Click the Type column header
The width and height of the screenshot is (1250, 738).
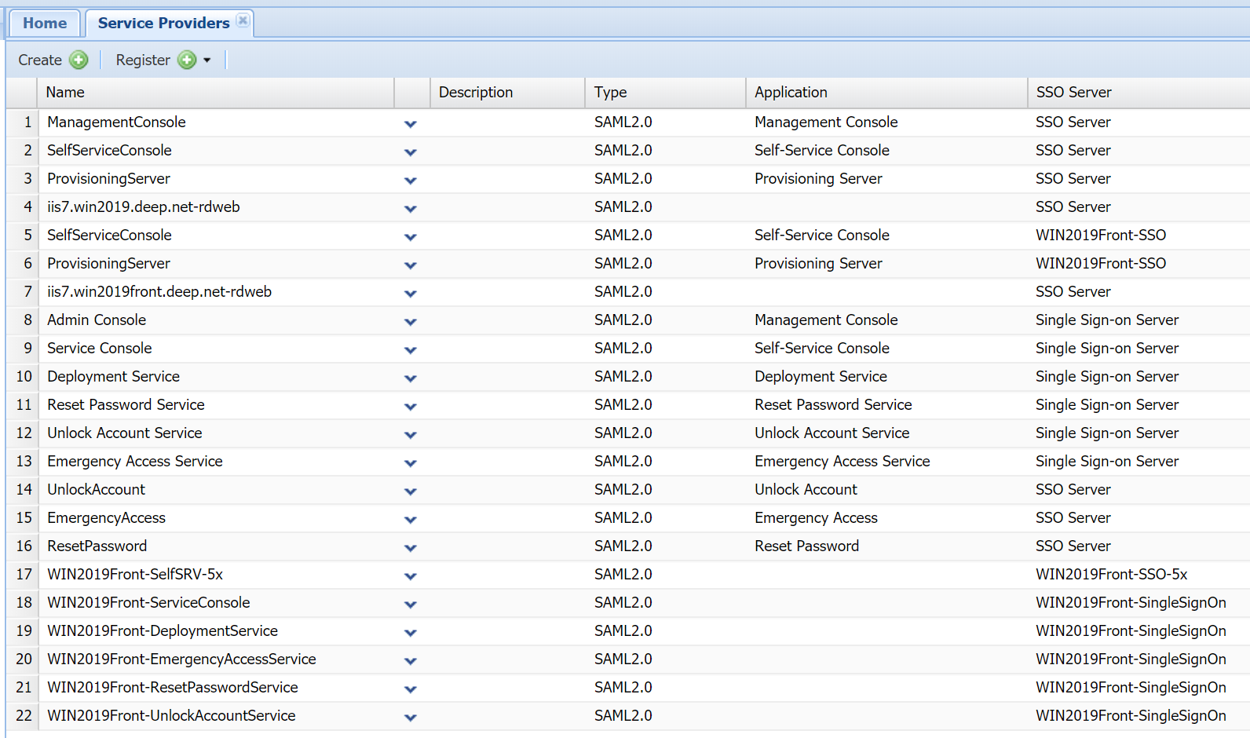[x=610, y=93]
